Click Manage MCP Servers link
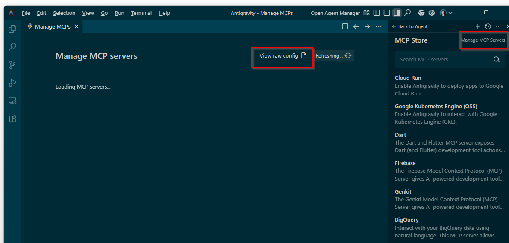The width and height of the screenshot is (509, 243). pos(483,40)
